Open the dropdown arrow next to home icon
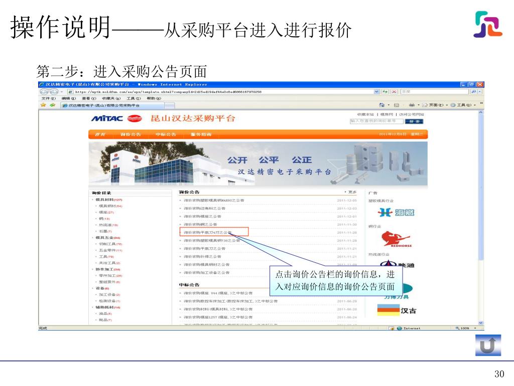This screenshot has height=386, width=514. 389,105
